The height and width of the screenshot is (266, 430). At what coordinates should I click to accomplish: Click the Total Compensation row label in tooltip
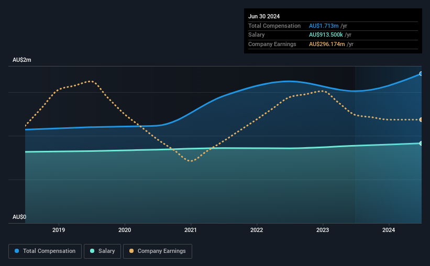[274, 26]
